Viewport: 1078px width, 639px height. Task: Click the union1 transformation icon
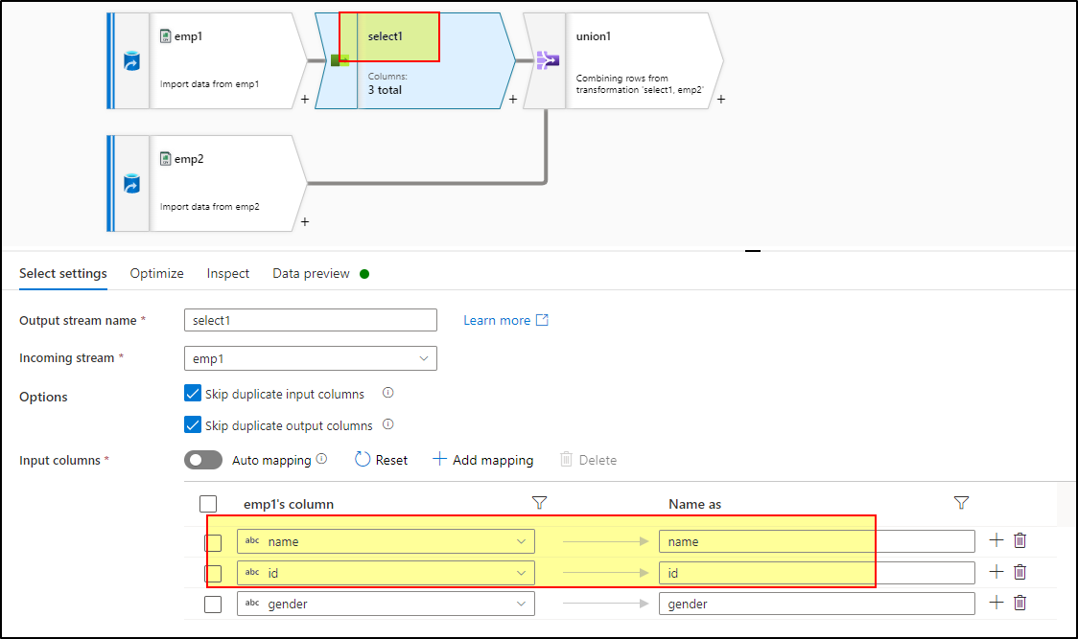click(x=547, y=60)
